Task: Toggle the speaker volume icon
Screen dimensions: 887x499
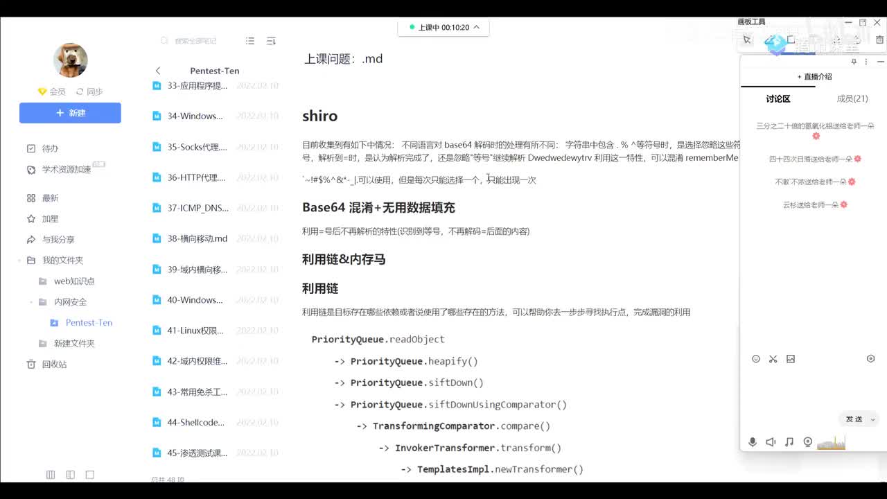Action: coord(771,442)
